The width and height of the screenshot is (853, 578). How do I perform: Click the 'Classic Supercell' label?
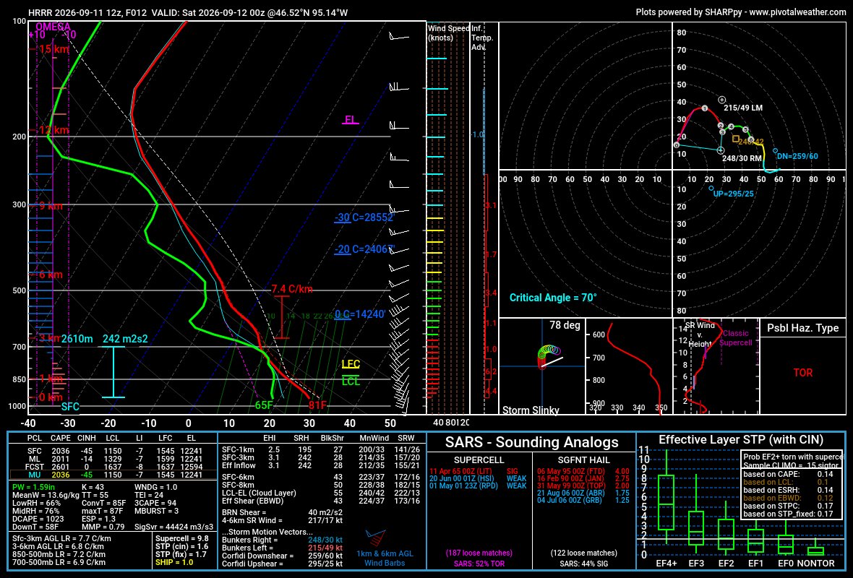point(735,337)
